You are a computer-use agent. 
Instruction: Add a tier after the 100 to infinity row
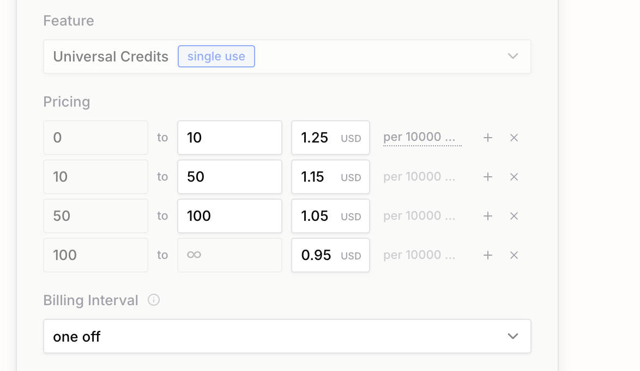pyautogui.click(x=488, y=256)
